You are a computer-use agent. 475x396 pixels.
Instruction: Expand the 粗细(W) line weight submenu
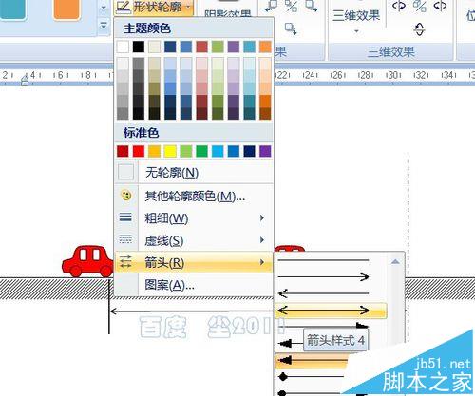(x=194, y=218)
